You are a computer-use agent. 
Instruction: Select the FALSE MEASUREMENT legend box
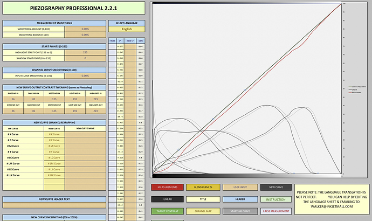point(276,211)
